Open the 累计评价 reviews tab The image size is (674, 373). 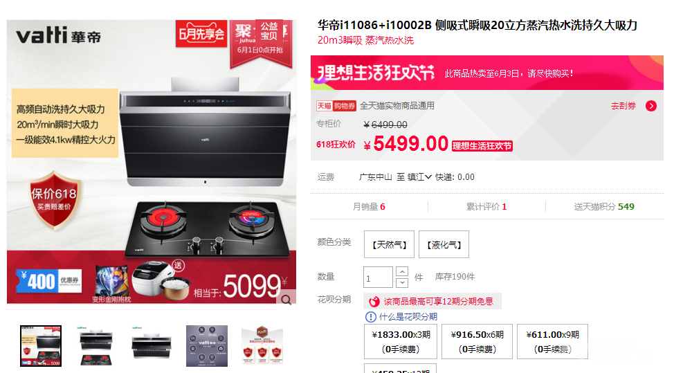pos(486,207)
